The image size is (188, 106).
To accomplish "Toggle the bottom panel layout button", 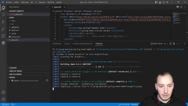I will 160,2.
